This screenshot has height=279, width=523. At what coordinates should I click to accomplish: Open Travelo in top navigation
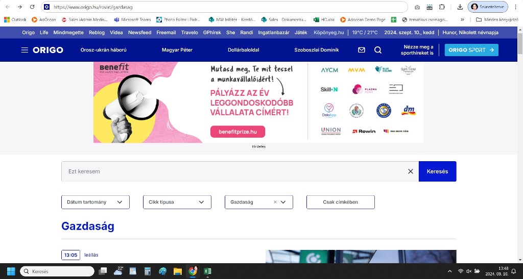tap(189, 33)
